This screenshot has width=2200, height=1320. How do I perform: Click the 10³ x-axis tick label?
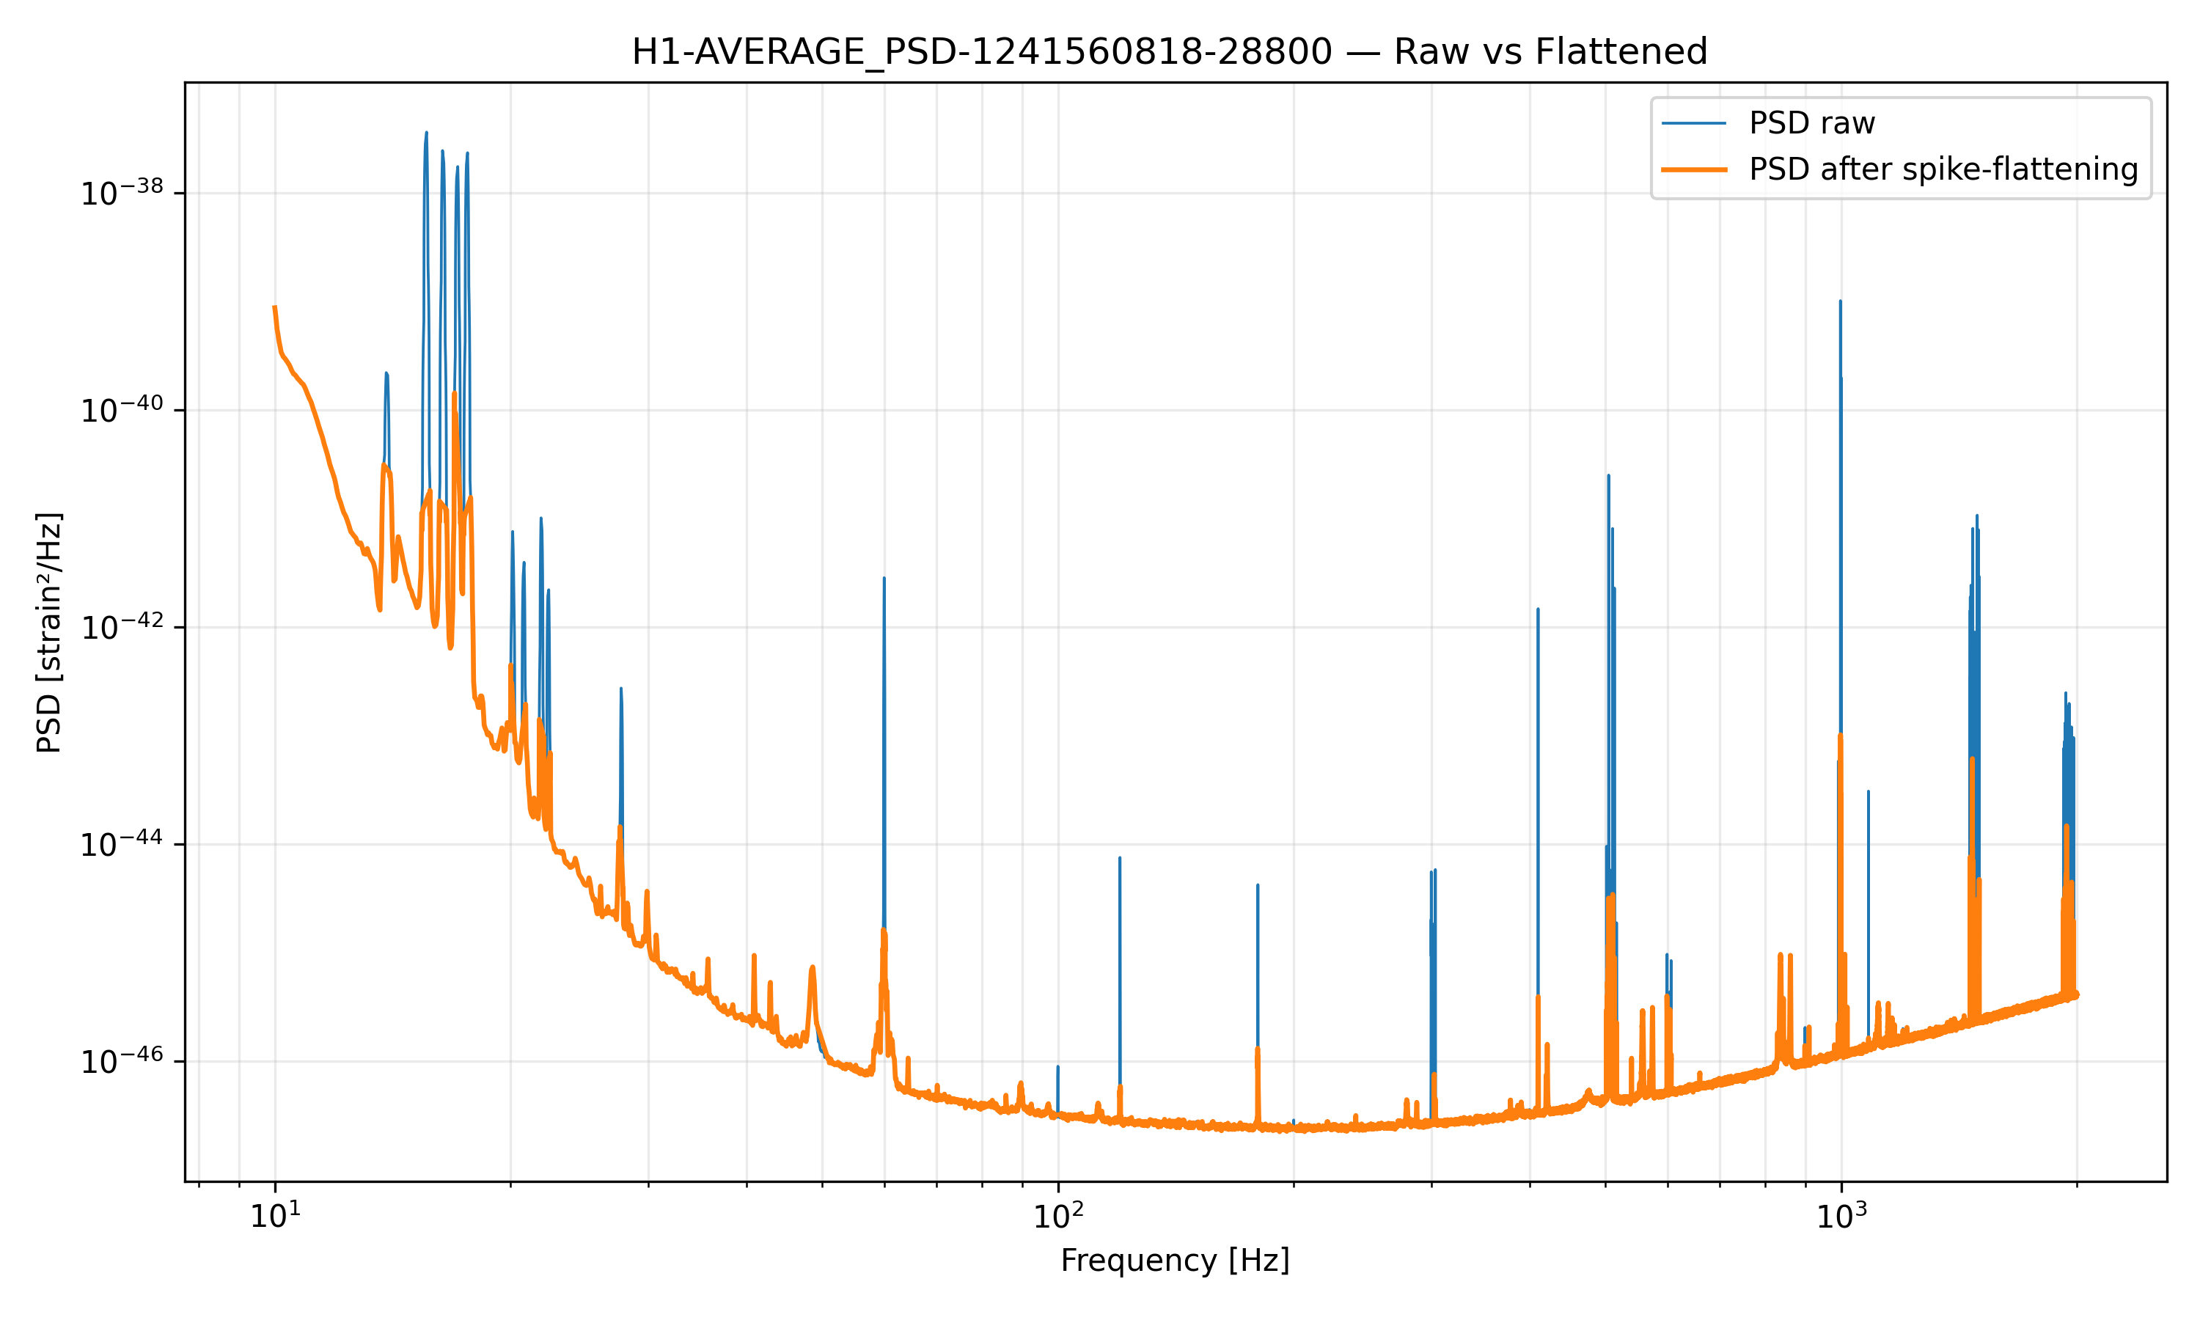point(1840,1217)
